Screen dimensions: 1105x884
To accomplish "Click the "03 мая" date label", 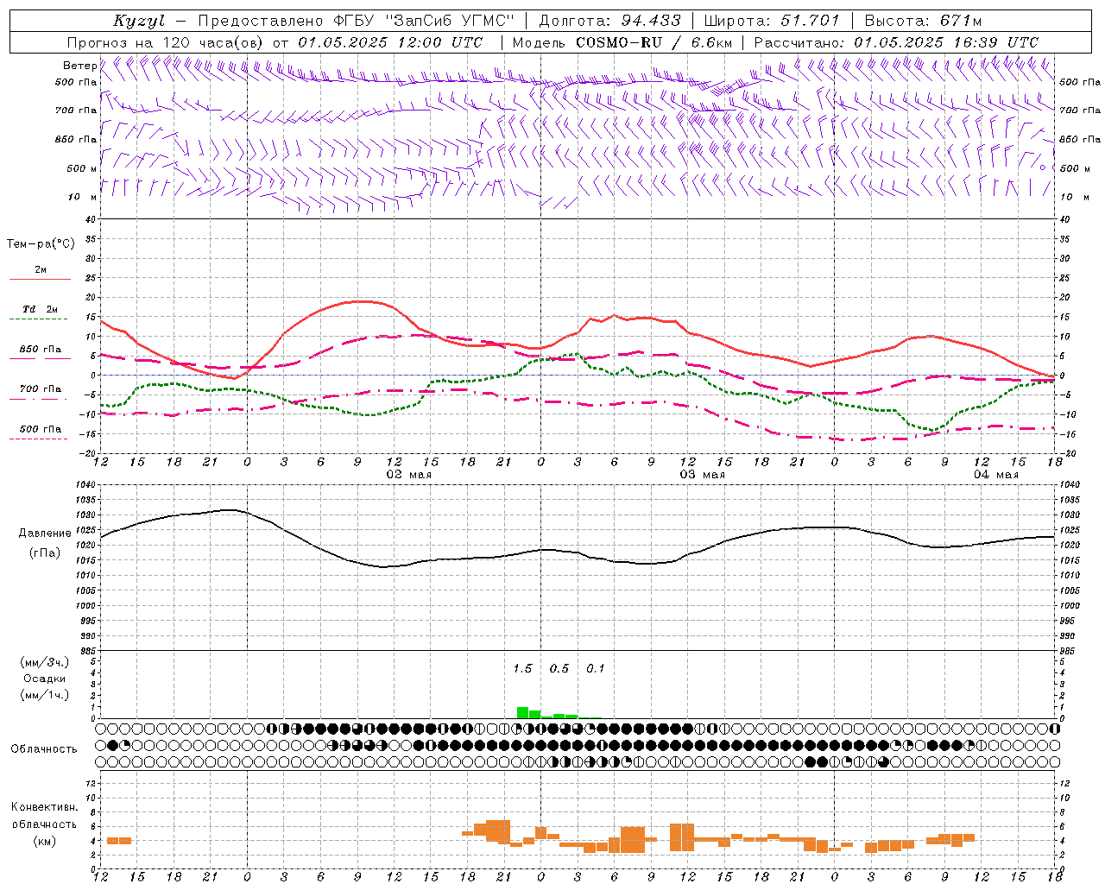I will tap(702, 475).
